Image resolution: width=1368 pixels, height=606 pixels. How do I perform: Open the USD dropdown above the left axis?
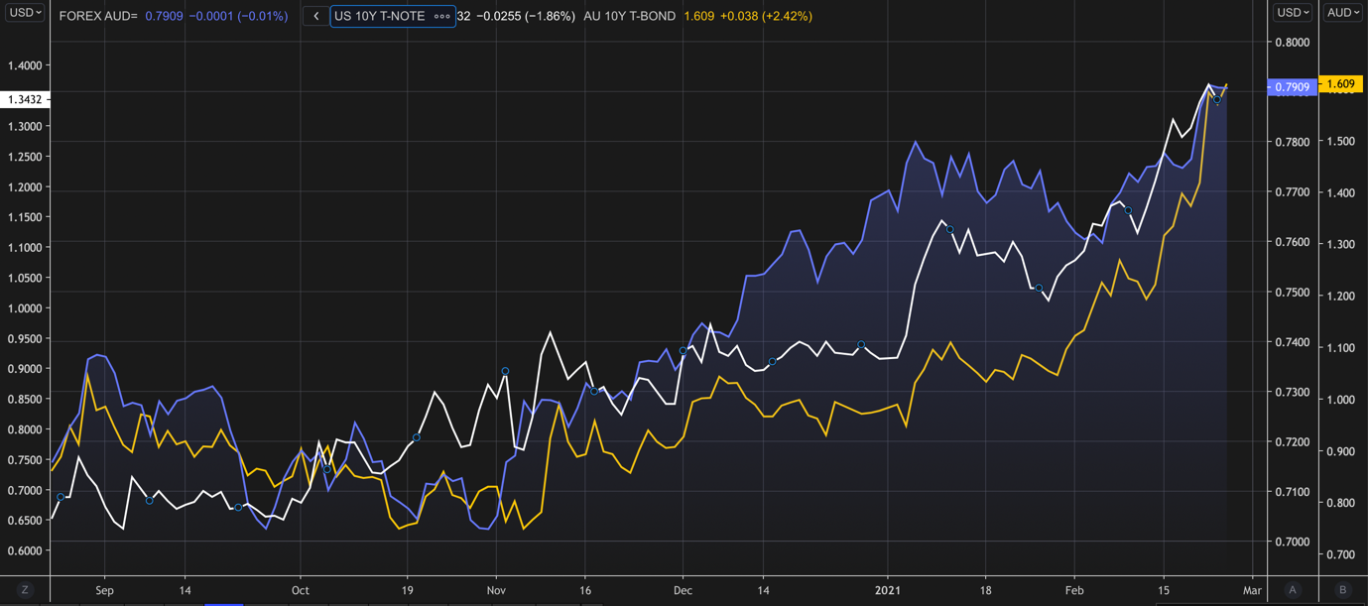pyautogui.click(x=24, y=12)
